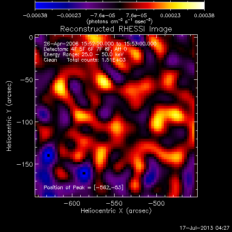Click the "Heliocentric X (arcsec)" axis label
This screenshot has width=232, height=232.
tap(116, 211)
